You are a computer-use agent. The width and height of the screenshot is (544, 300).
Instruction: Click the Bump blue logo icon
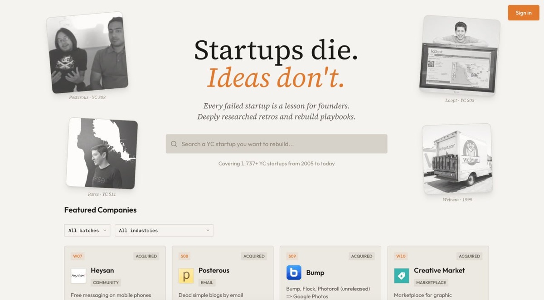click(x=294, y=272)
